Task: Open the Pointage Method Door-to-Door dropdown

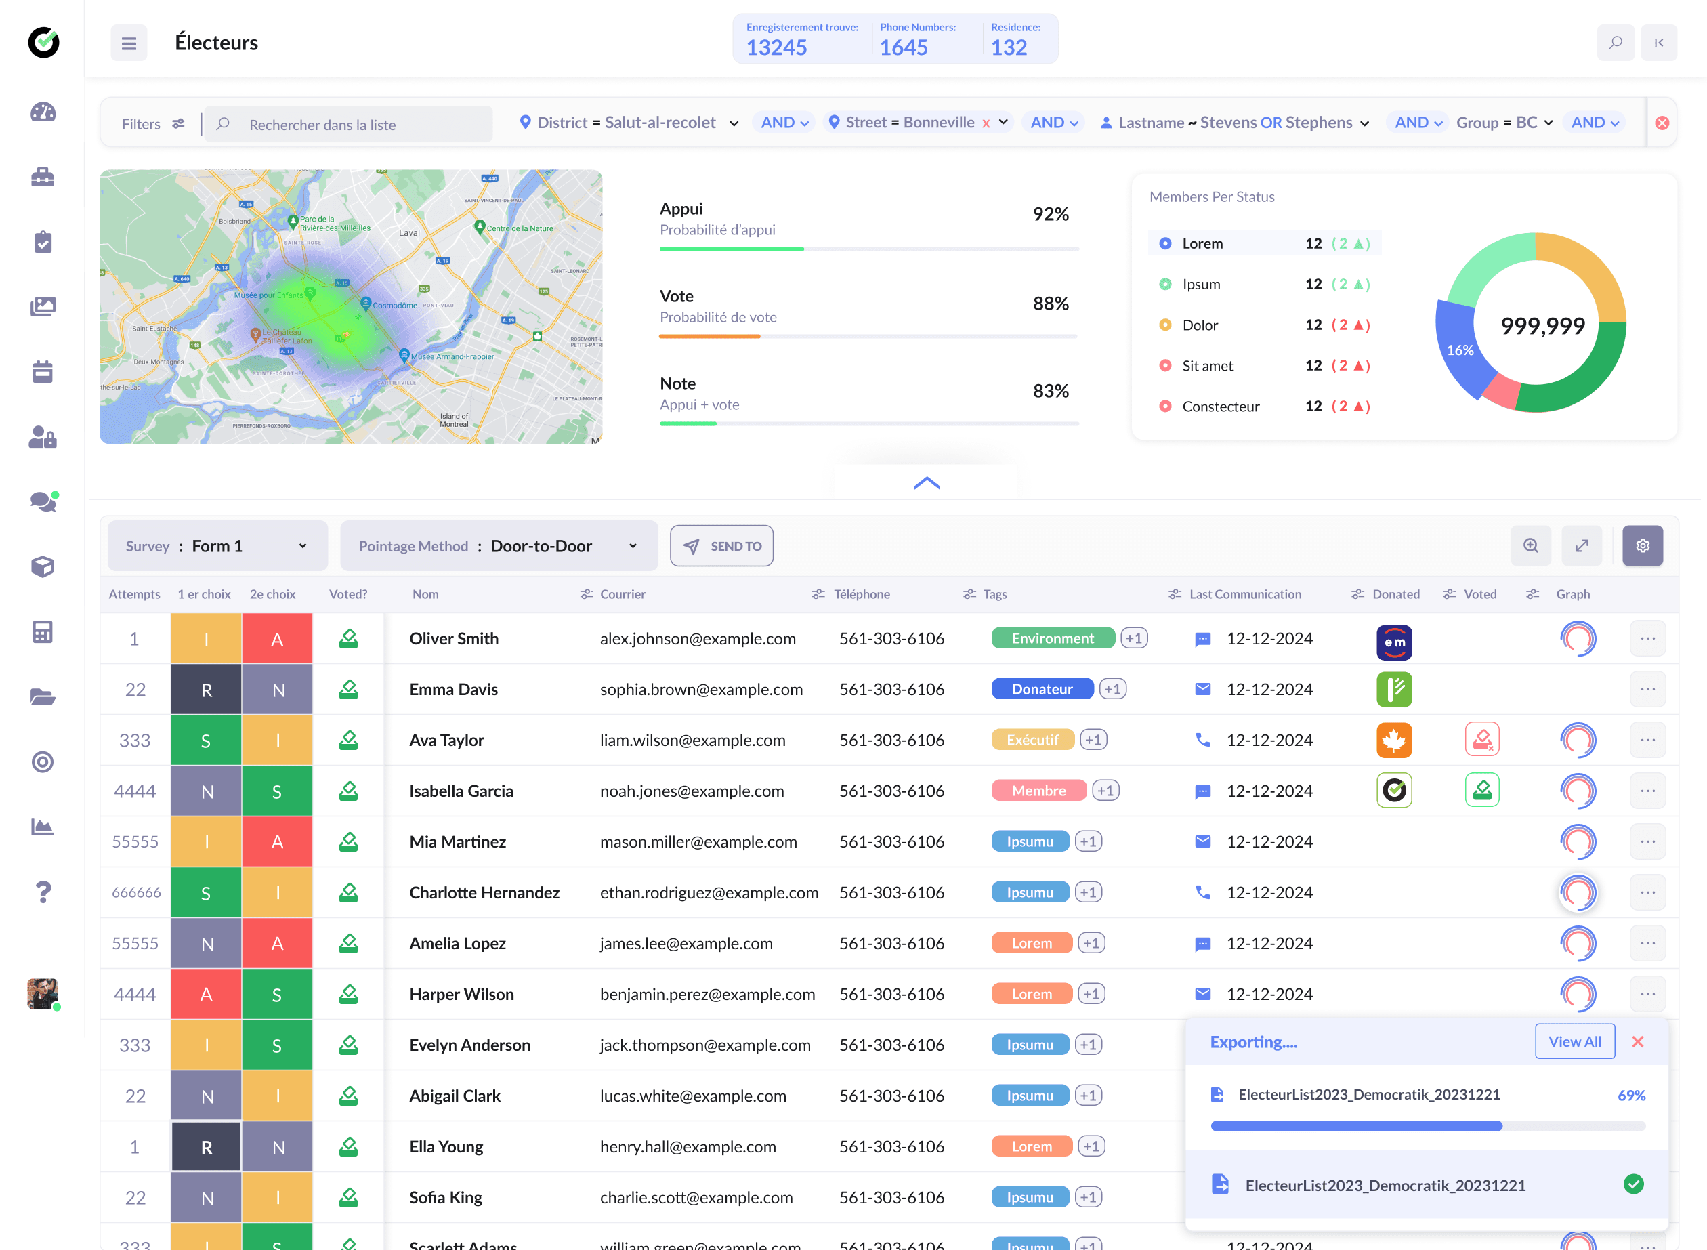Action: (499, 545)
